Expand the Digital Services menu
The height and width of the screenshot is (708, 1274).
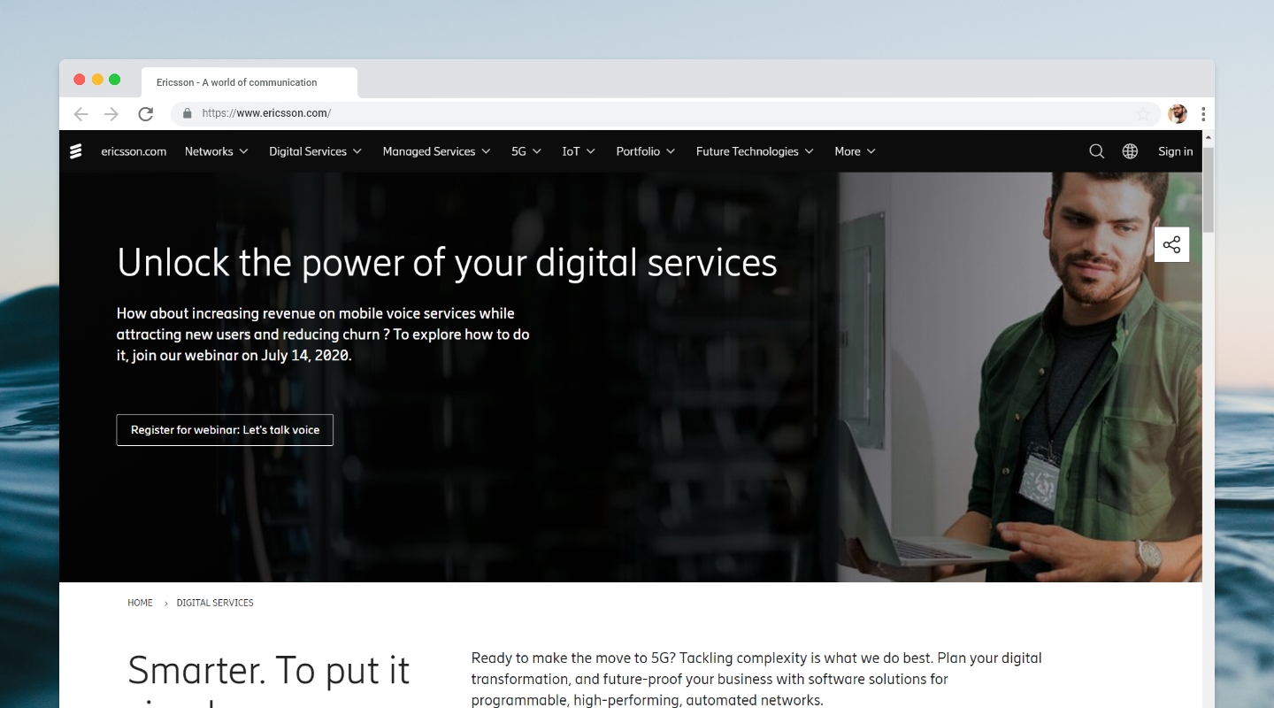pyautogui.click(x=316, y=151)
